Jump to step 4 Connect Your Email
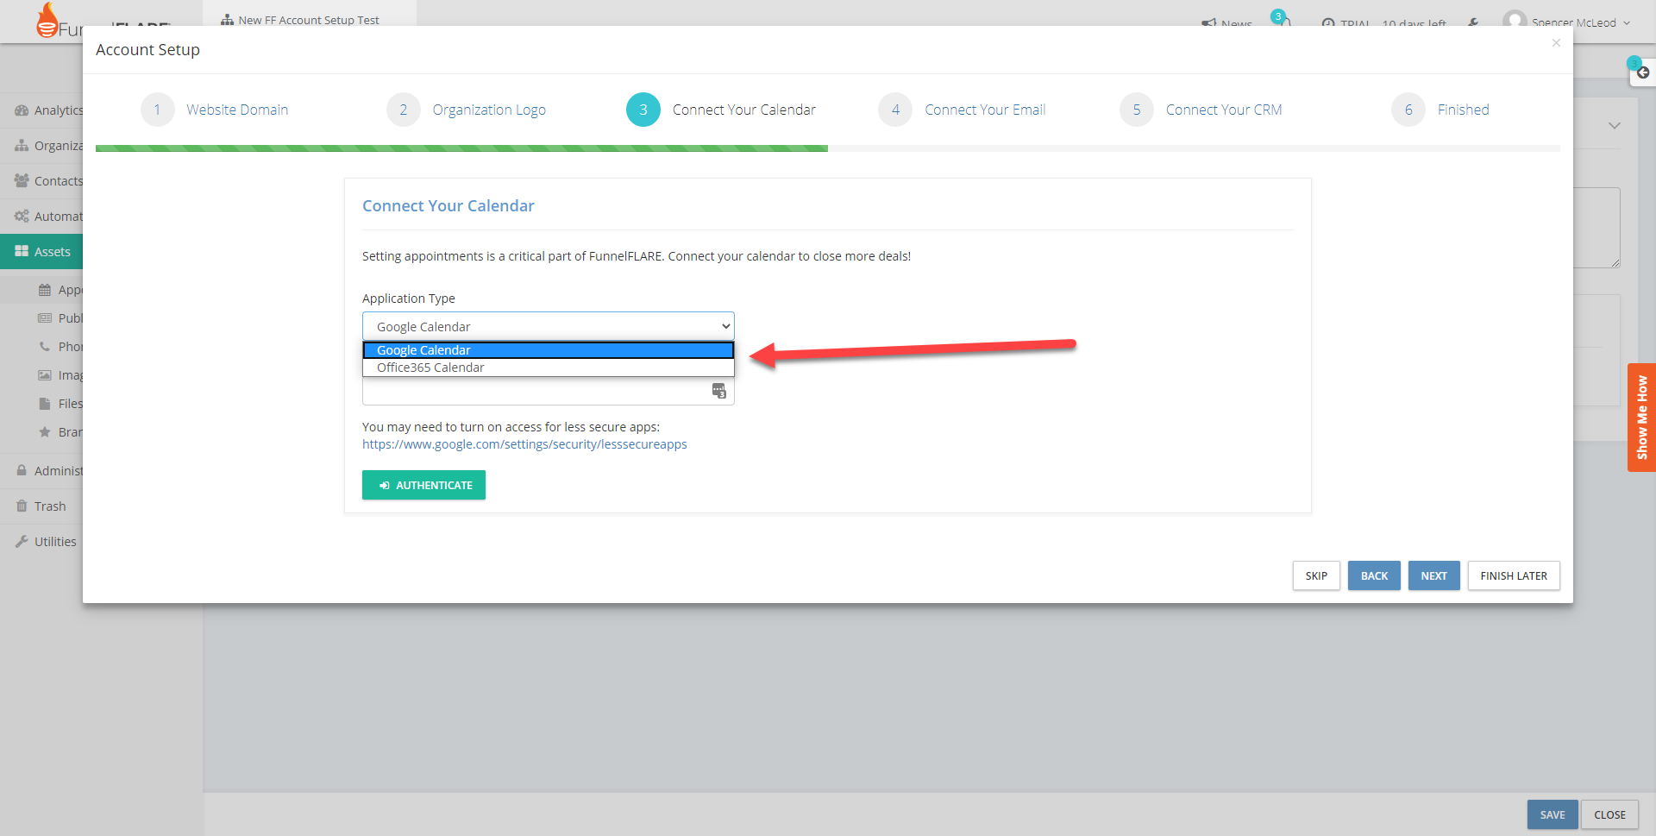The image size is (1656, 836). coord(963,110)
